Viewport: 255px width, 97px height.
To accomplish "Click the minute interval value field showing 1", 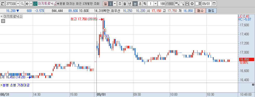I will coord(151,3).
